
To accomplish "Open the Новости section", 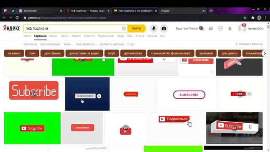I will [89, 36].
